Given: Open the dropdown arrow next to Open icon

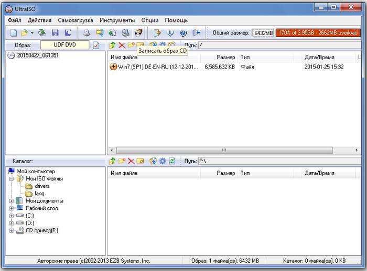Looking at the screenshot, I should click(x=31, y=33).
